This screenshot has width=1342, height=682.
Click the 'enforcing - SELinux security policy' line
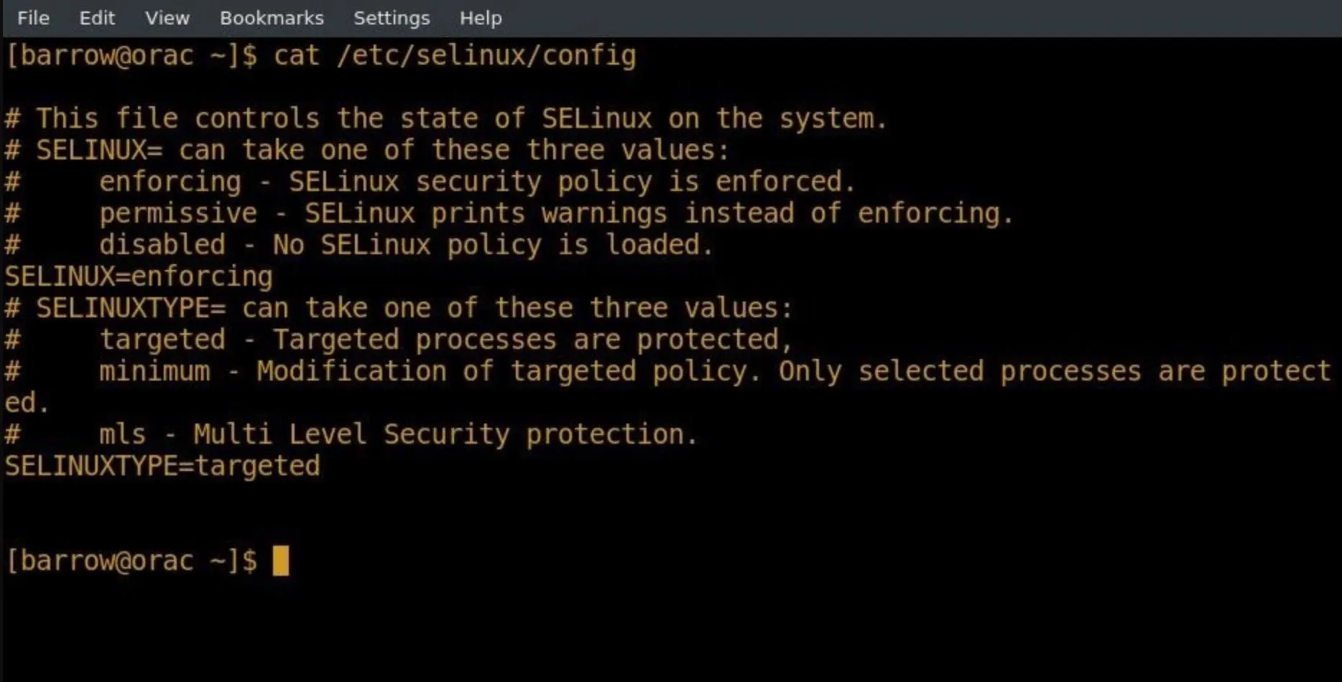click(477, 182)
